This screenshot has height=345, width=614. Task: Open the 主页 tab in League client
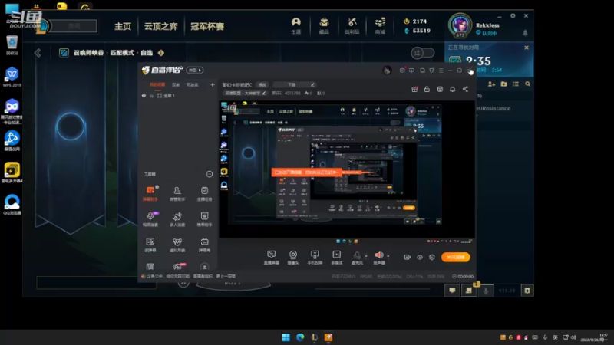coord(123,26)
